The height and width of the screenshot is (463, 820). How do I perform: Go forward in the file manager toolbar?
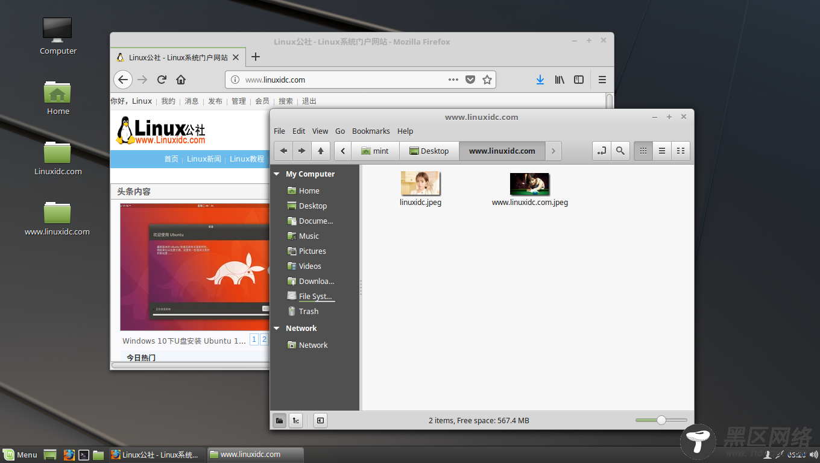tap(302, 151)
